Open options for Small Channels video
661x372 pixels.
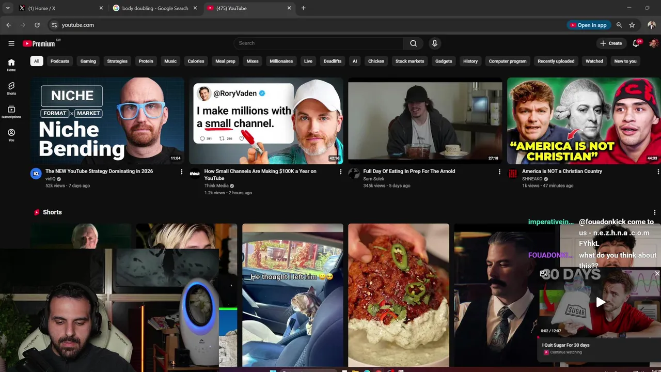click(x=340, y=172)
